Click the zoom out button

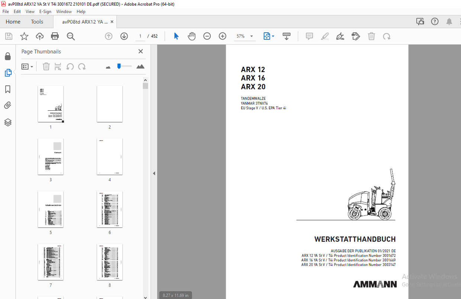pos(207,36)
